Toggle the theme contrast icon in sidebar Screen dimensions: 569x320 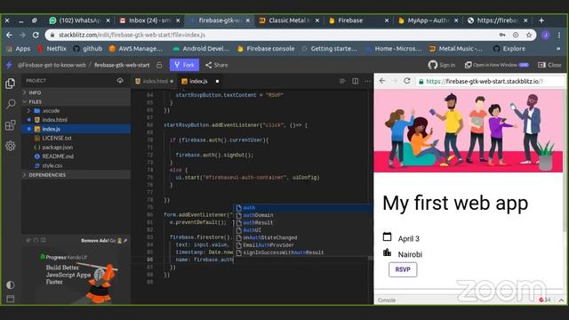click(10, 284)
